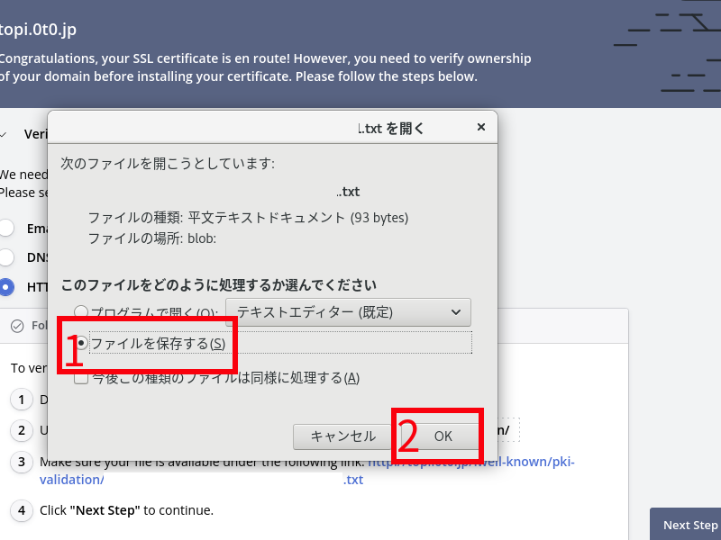Select the ファイルを保存する radio option
Screen dimensions: 721x540
[x=82, y=343]
